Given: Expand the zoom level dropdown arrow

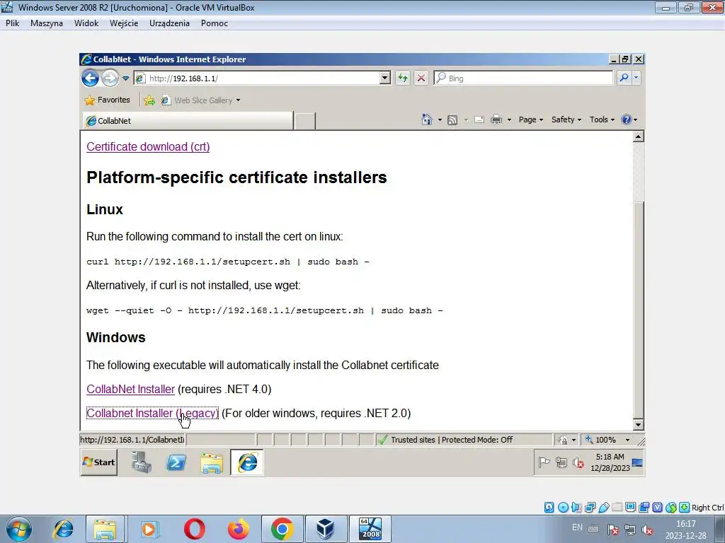Looking at the screenshot, I should (x=627, y=440).
